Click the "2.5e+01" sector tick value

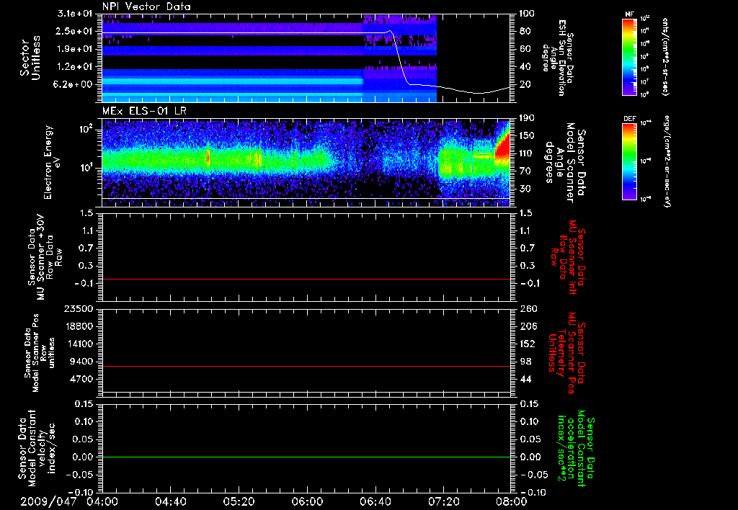tap(74, 31)
